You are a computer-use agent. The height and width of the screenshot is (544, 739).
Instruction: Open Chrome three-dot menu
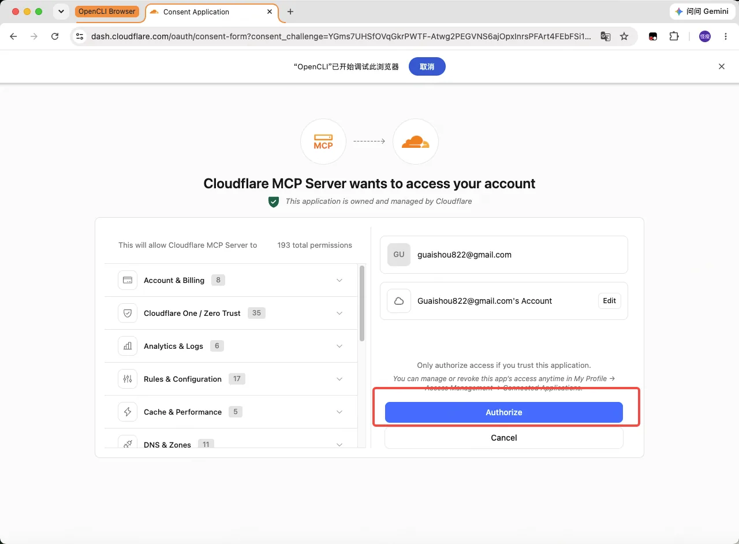click(x=726, y=36)
